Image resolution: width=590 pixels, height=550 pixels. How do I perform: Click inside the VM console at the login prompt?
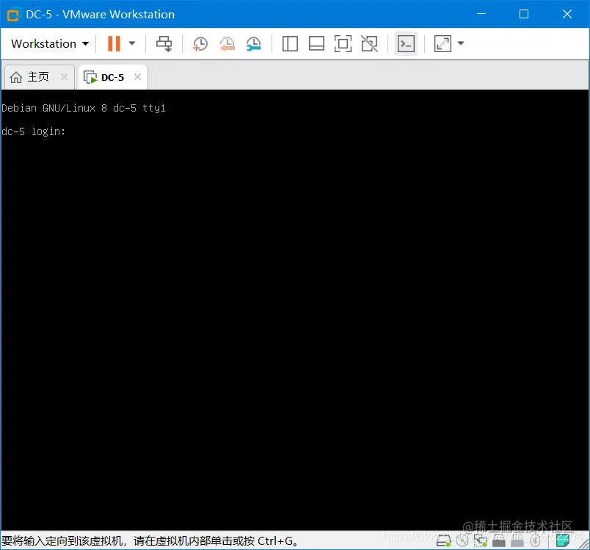(34, 131)
